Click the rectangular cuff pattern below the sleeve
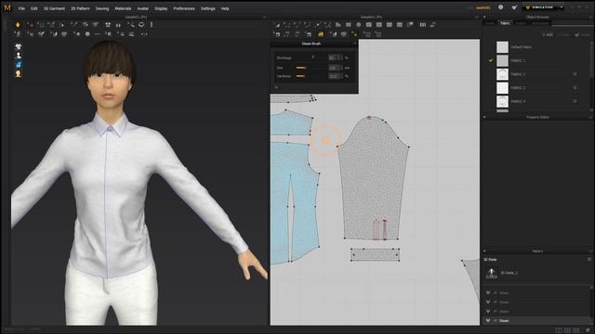This screenshot has height=334, width=595. click(375, 254)
